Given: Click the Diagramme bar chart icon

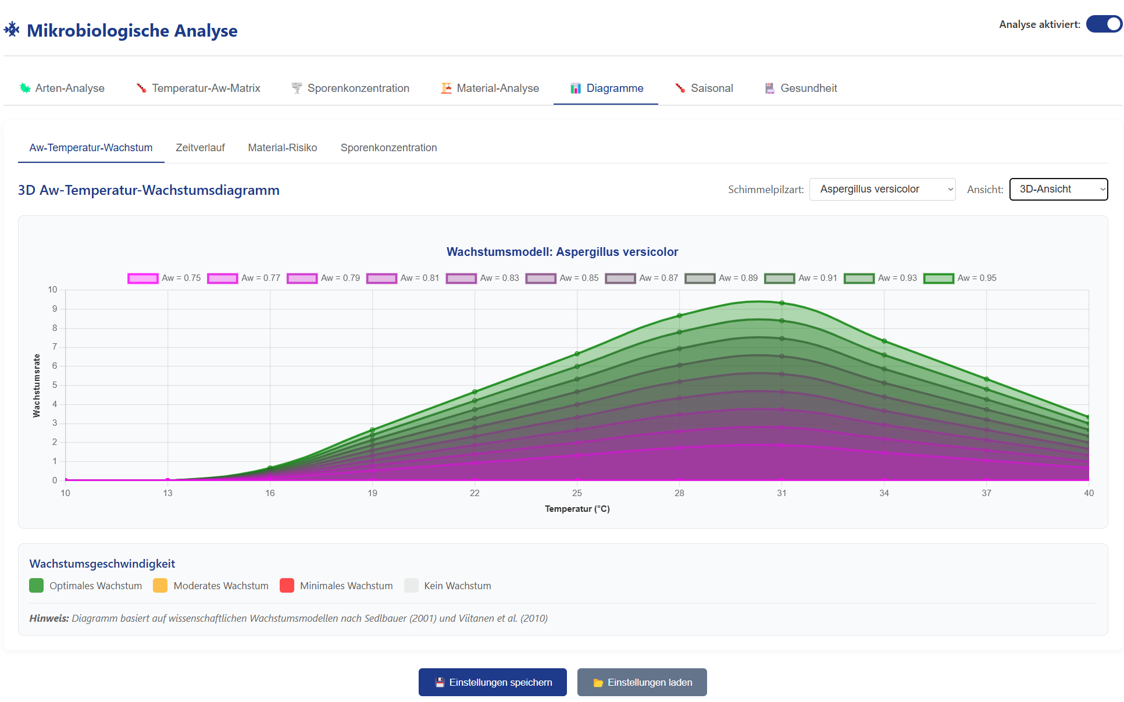Looking at the screenshot, I should [576, 88].
